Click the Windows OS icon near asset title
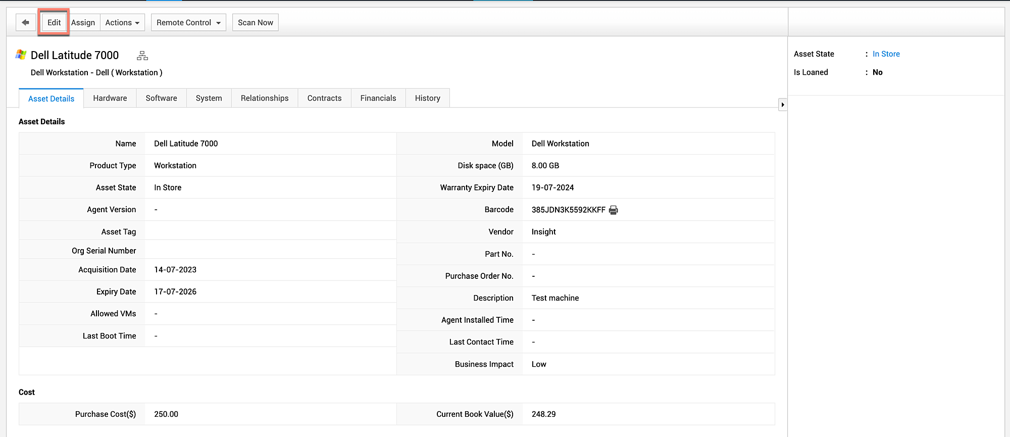 pos(21,55)
